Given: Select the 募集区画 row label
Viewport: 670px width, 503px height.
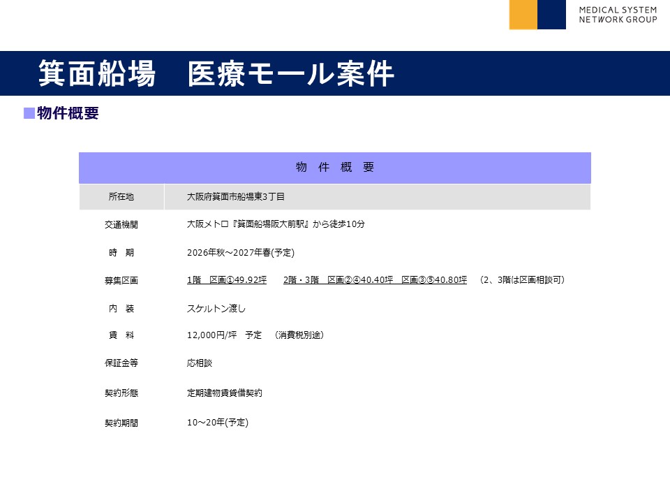Looking at the screenshot, I should (x=121, y=281).
